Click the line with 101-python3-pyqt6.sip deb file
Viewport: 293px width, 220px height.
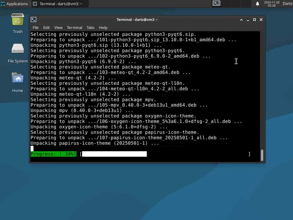pyautogui.click(x=133, y=40)
